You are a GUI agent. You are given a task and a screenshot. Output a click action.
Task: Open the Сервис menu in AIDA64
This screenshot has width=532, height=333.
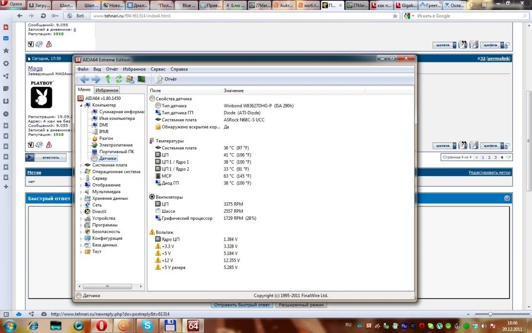158,69
